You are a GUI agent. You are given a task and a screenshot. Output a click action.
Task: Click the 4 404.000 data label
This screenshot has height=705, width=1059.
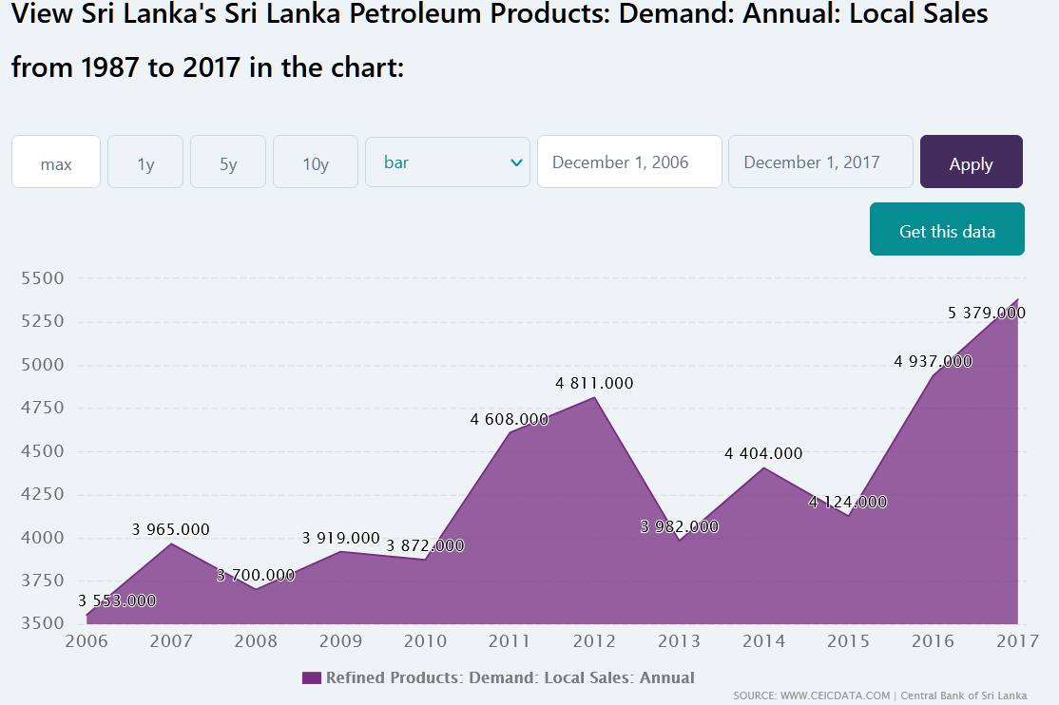pyautogui.click(x=764, y=454)
